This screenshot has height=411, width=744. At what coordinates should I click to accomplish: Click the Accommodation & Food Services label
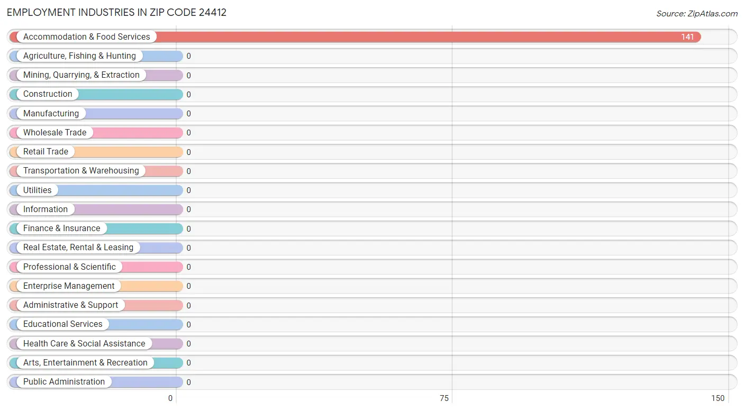pyautogui.click(x=87, y=37)
